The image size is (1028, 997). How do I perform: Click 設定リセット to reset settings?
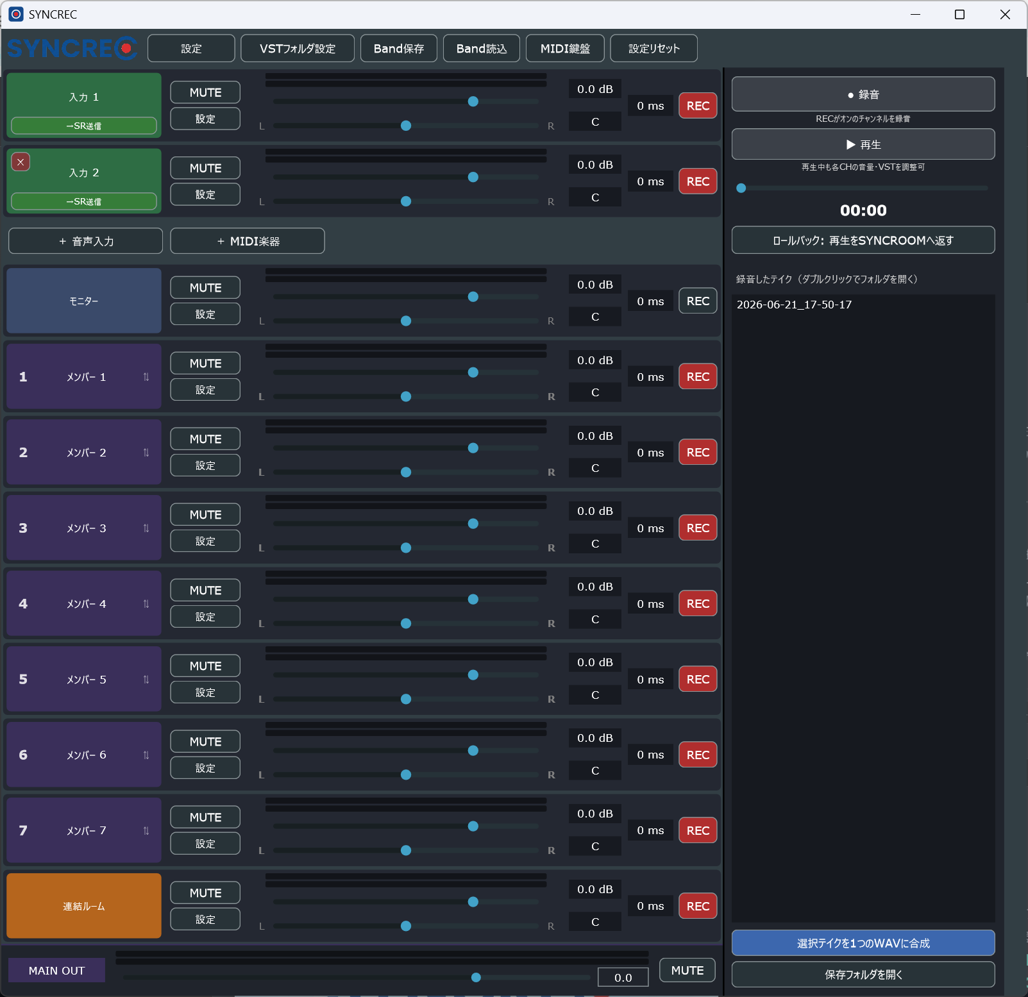pyautogui.click(x=654, y=49)
